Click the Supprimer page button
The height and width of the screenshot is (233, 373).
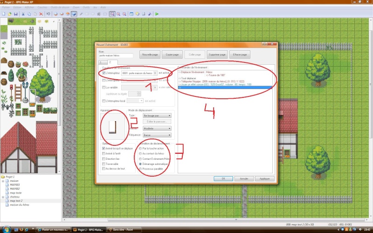(x=217, y=55)
